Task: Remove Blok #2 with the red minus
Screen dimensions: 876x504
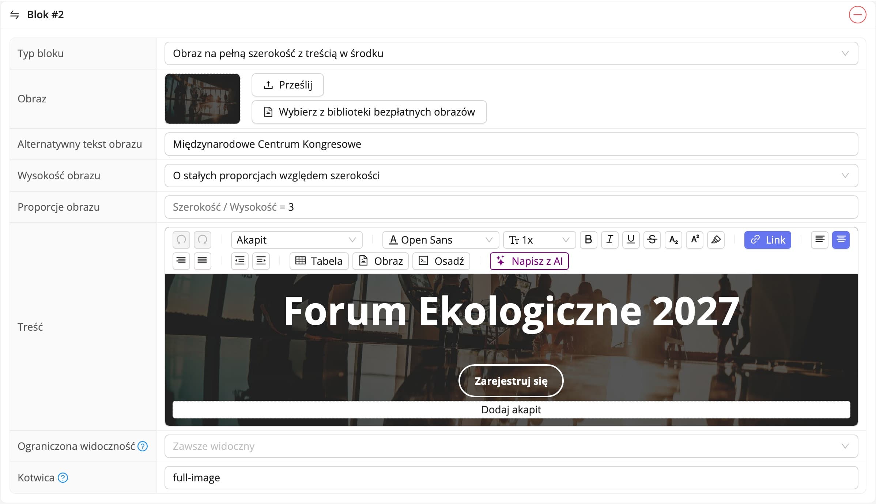Action: pyautogui.click(x=857, y=15)
